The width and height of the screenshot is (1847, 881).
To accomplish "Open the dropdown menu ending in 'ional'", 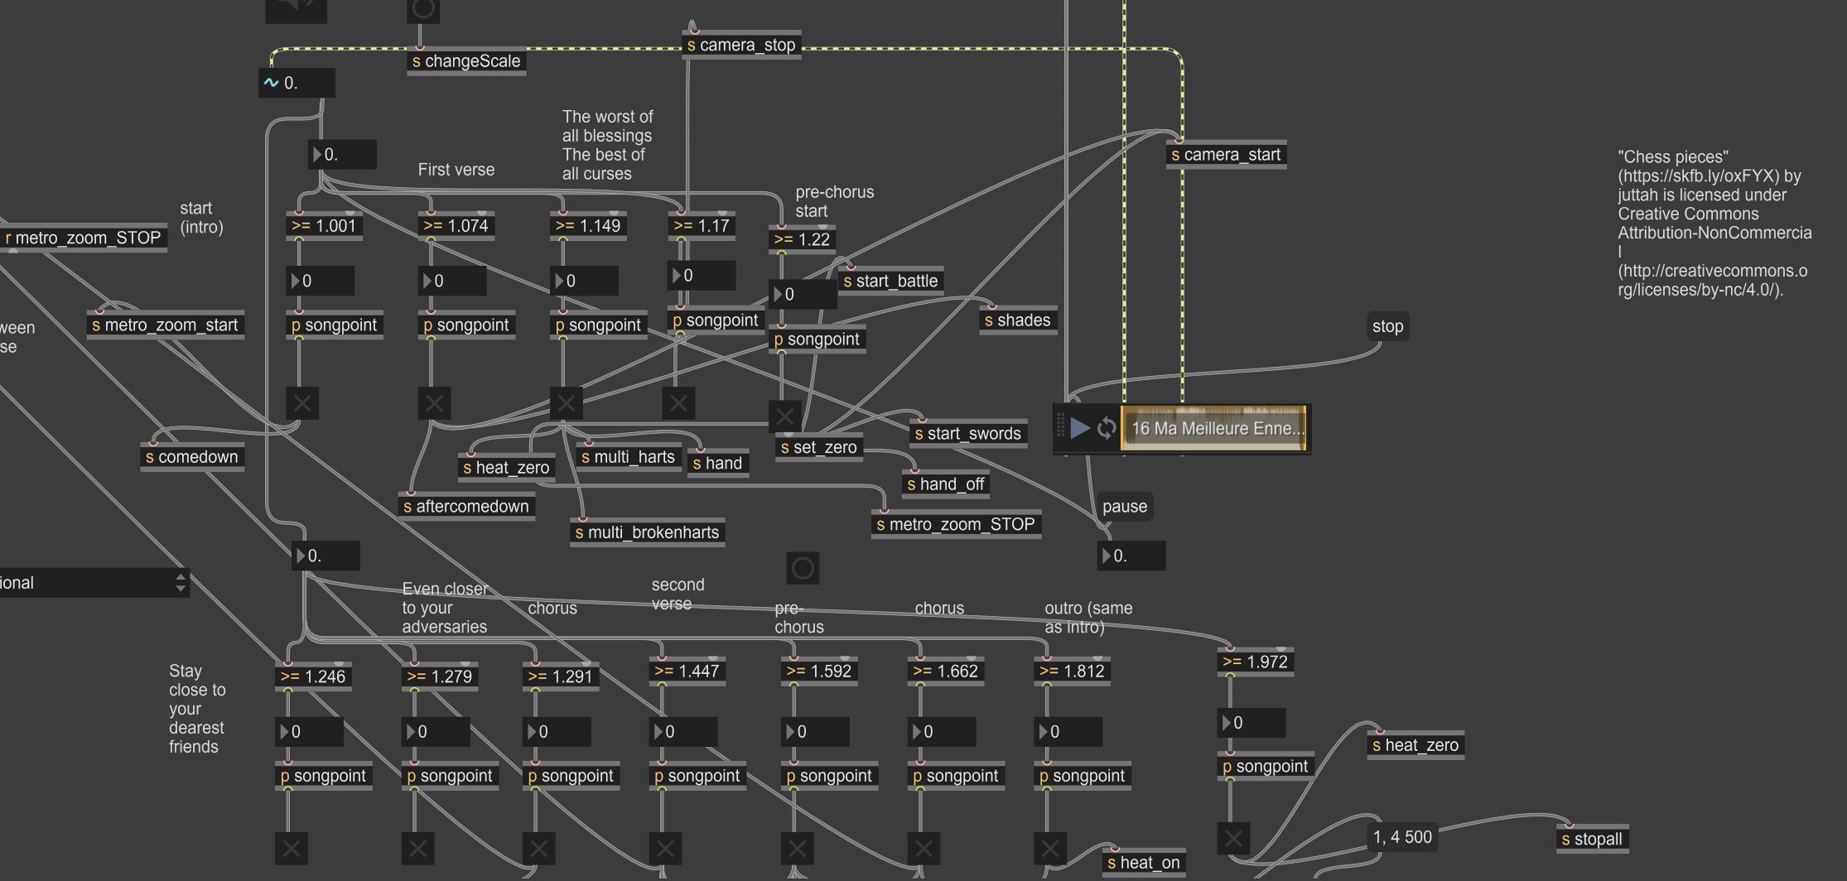I will pyautogui.click(x=93, y=583).
